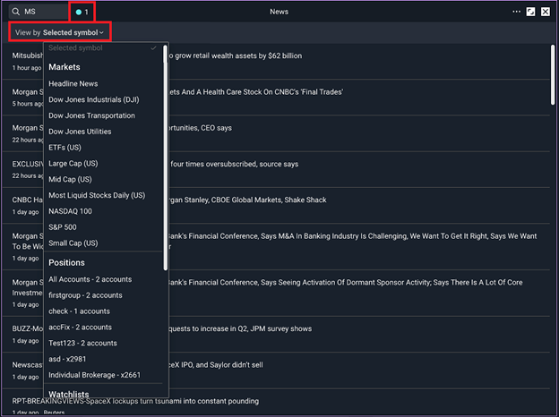Select accFix - 2 accounts
The height and width of the screenshot is (417, 559).
81,328
